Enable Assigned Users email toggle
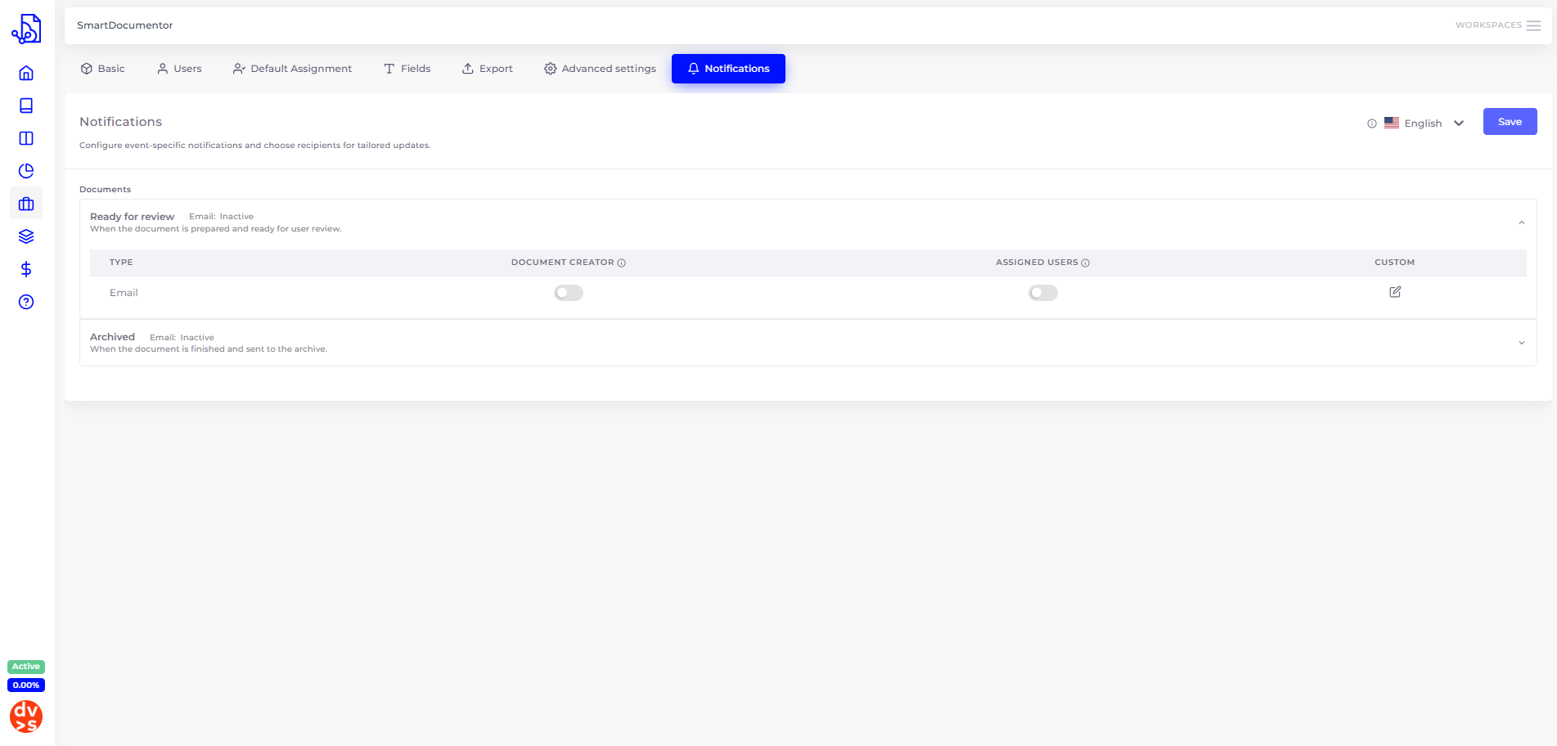This screenshot has width=1557, height=746. (1043, 293)
